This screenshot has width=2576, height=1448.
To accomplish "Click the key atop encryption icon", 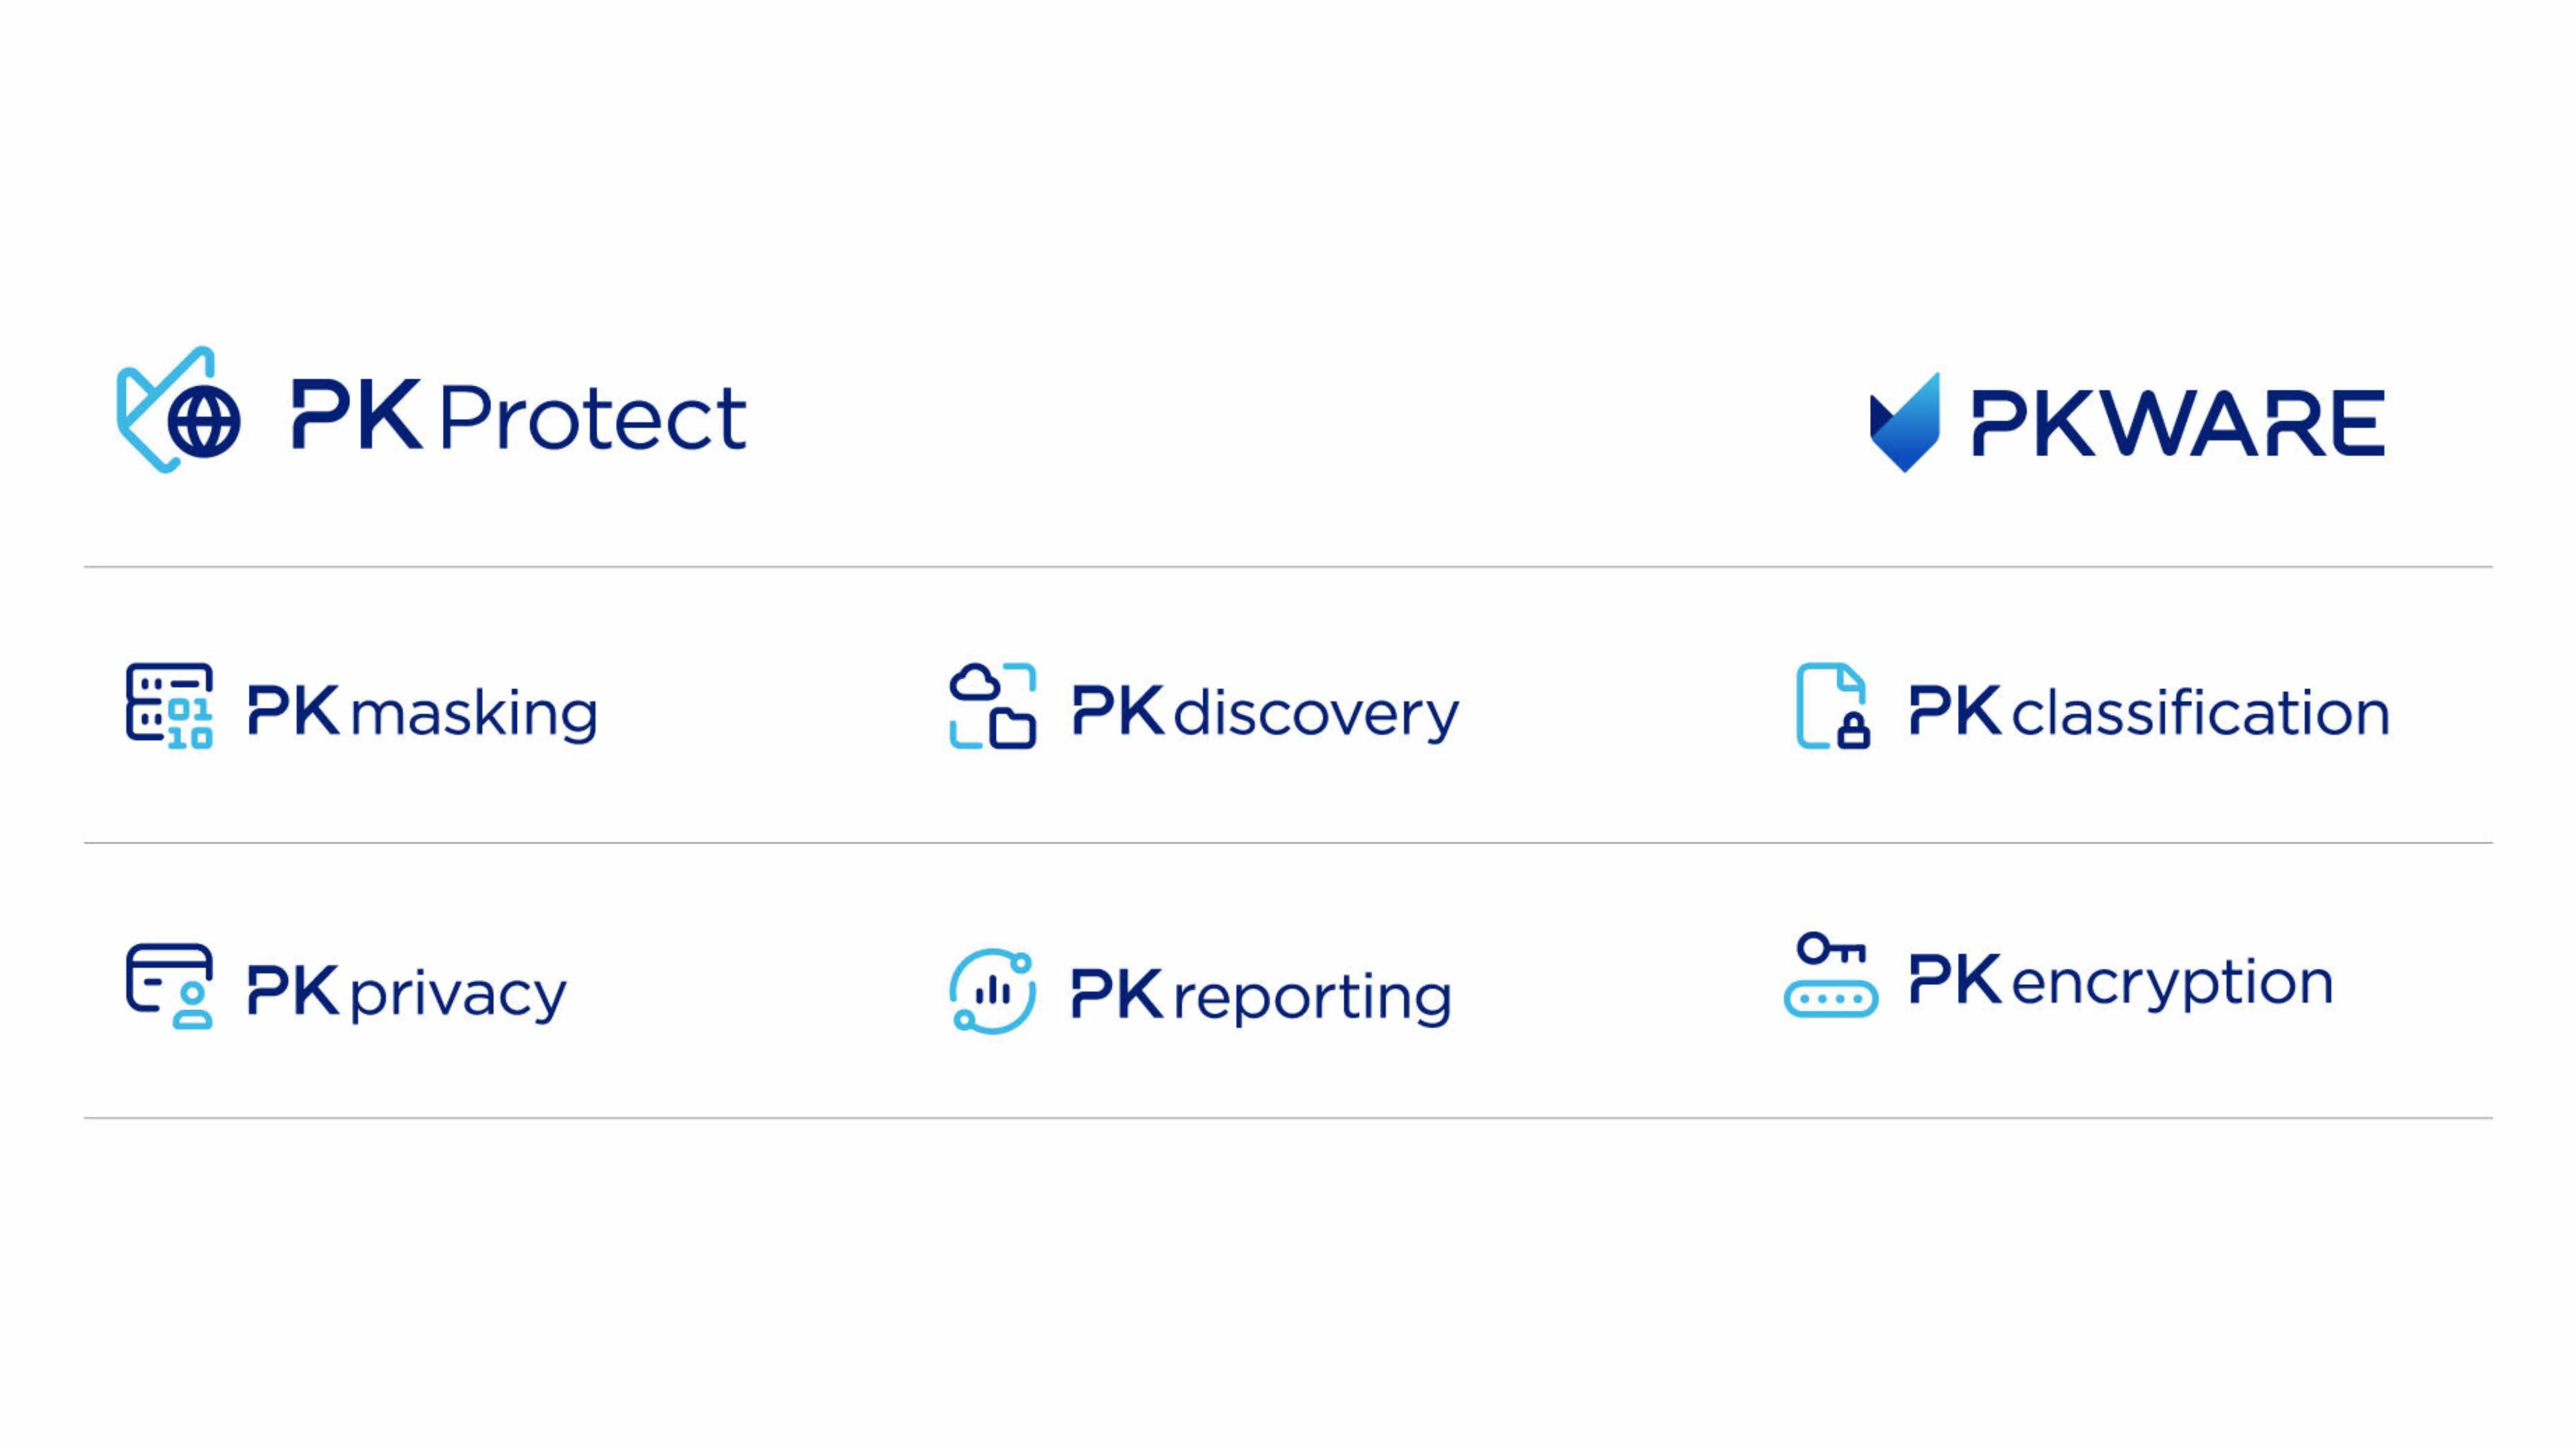I will coord(1831,947).
